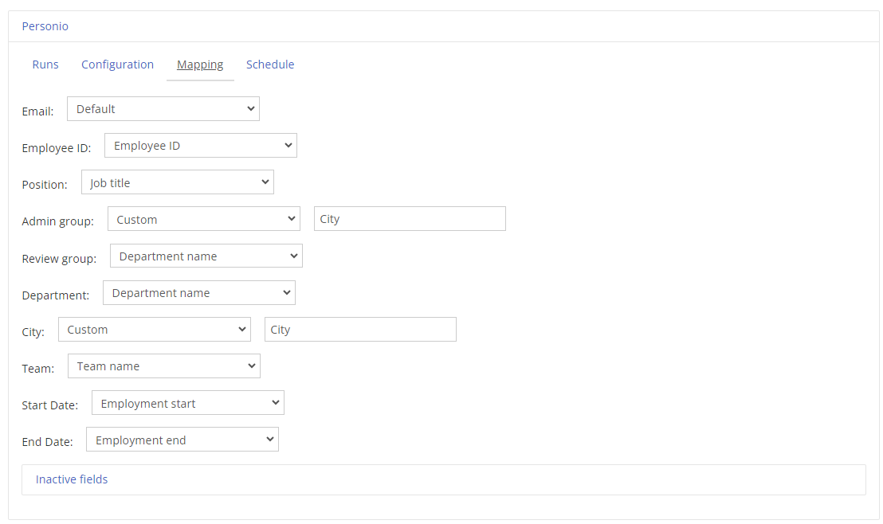Open the City row Custom dropdown
This screenshot has width=883, height=524.
coord(155,329)
